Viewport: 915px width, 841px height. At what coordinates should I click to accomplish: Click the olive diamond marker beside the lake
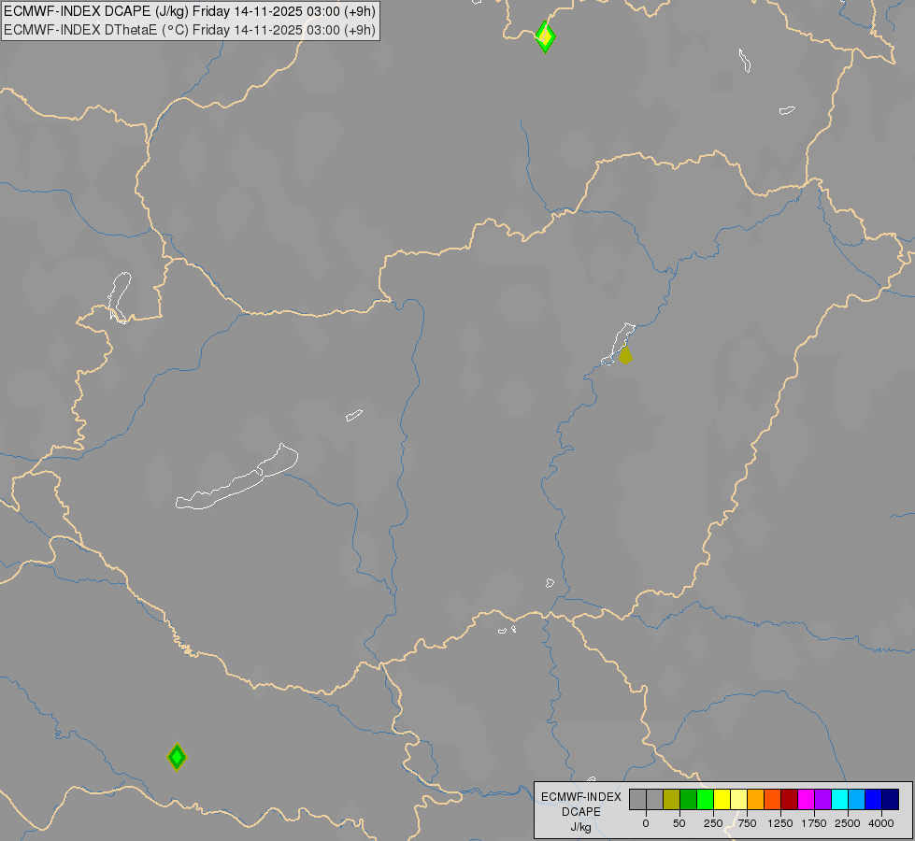click(625, 355)
